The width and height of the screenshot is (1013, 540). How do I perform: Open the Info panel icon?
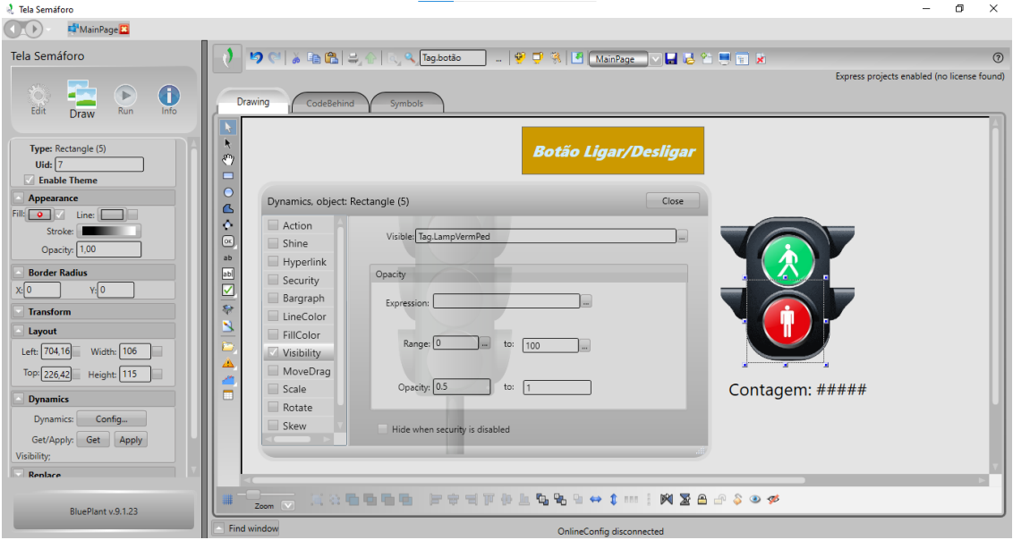168,98
